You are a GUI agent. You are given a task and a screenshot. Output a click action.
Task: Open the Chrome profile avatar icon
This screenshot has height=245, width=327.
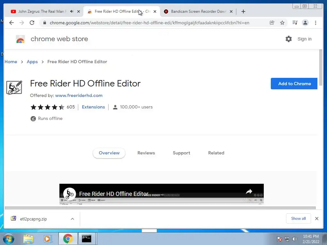tap(305, 23)
